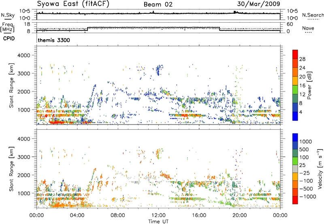Select the '-500' value on velocity colorbar
The width and height of the screenshot is (324, 224).
(306, 189)
